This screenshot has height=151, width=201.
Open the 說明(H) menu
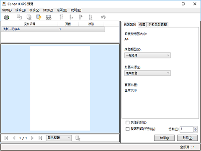click(76, 10)
